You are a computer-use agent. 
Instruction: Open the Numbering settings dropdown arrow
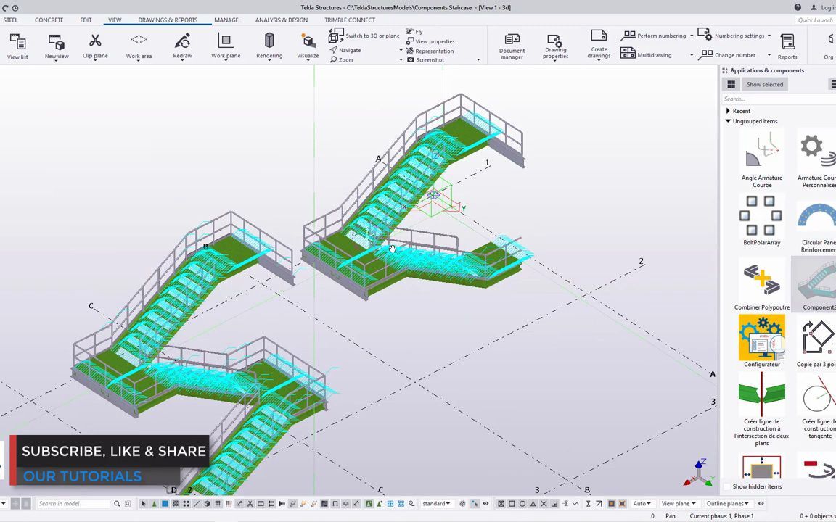[x=769, y=36]
